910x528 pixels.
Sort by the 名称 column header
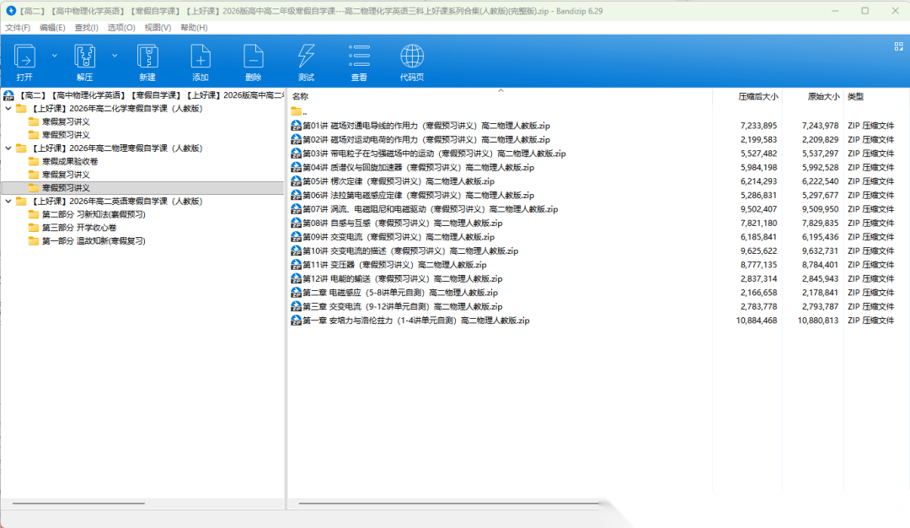tap(301, 97)
